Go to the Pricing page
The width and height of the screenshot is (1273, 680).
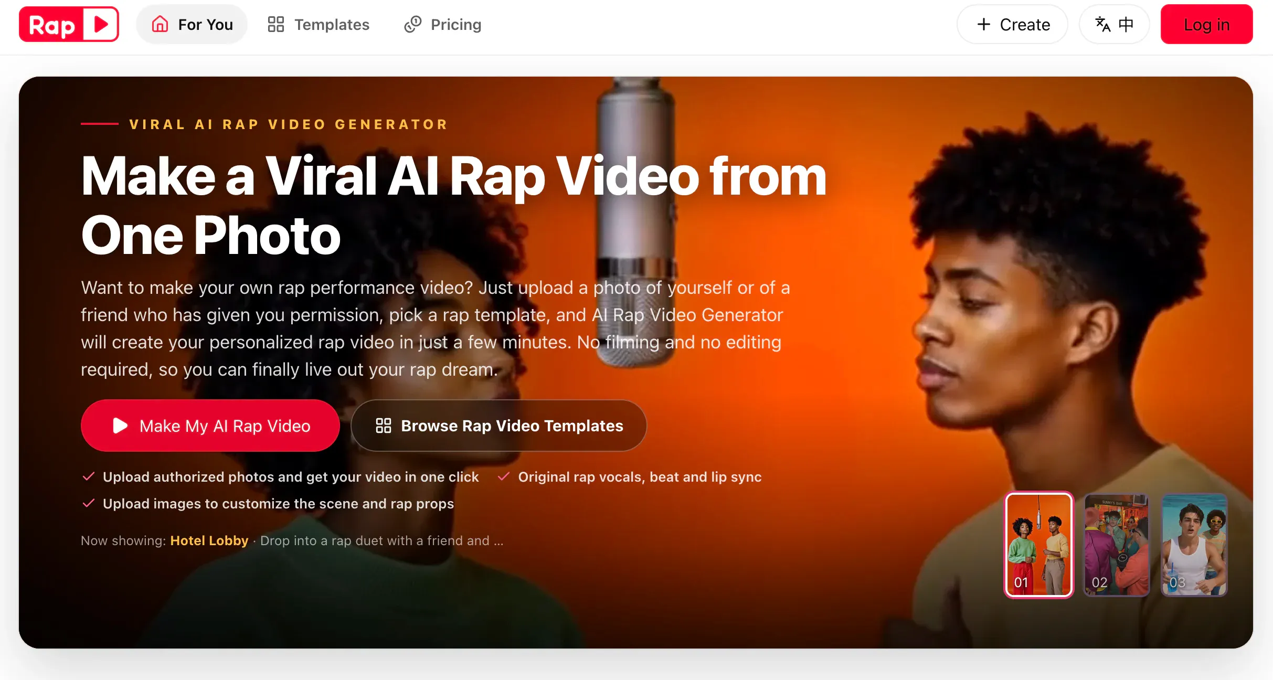click(442, 24)
